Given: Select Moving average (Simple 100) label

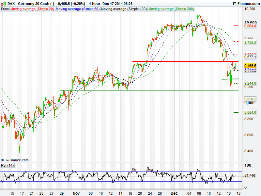Looking at the screenshot, I should [x=124, y=9].
